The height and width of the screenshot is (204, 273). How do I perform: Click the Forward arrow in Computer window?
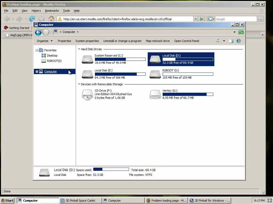[x=46, y=32]
